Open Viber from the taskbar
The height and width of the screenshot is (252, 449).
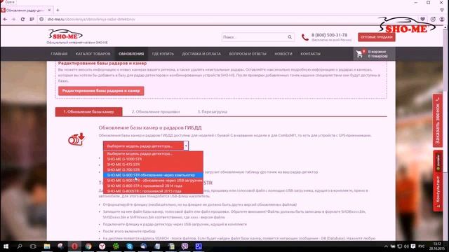pyautogui.click(x=185, y=246)
